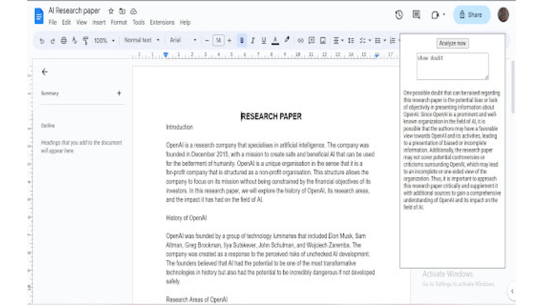Click the 'show doubt' prompt text box
The width and height of the screenshot is (543, 305).
click(453, 66)
